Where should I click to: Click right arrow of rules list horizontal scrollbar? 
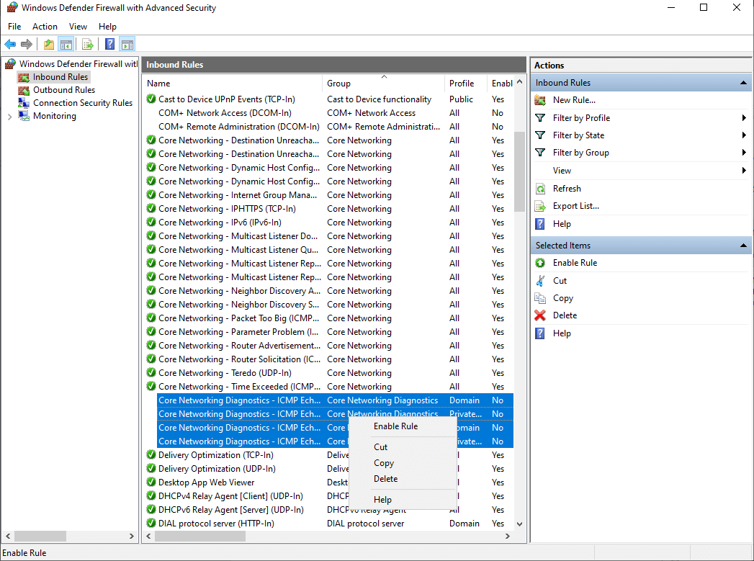(507, 536)
